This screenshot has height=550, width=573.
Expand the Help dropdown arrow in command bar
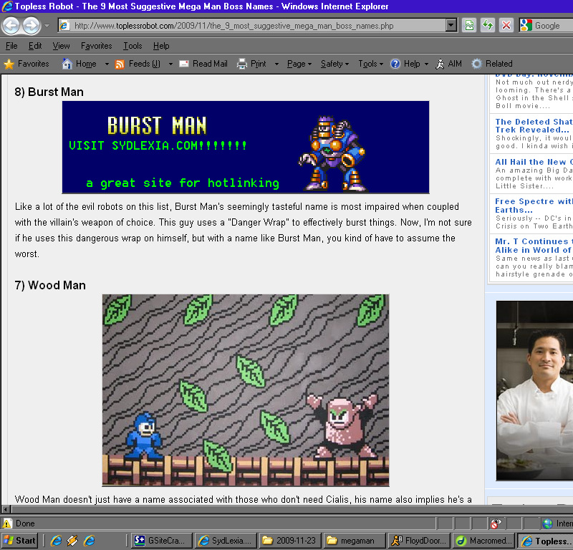pyautogui.click(x=426, y=64)
